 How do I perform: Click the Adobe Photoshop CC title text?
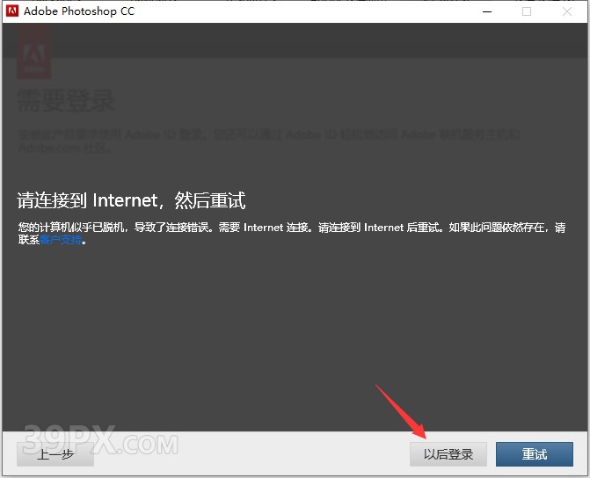point(79,11)
